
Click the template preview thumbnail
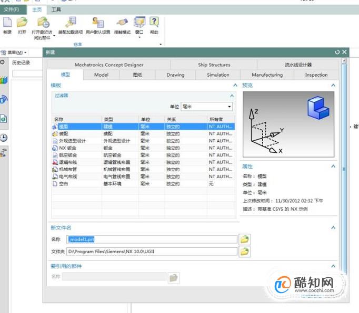tap(288, 124)
